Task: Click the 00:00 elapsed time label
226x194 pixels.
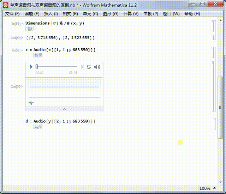Action: [40, 73]
